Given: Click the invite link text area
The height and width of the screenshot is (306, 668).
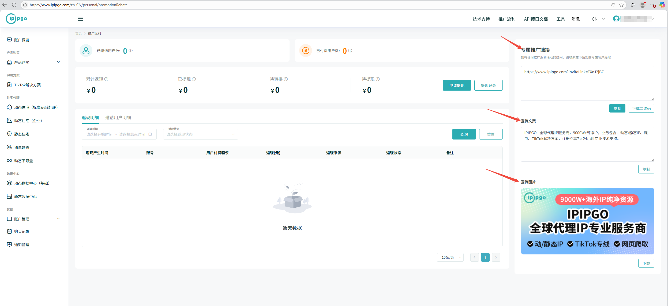Looking at the screenshot, I should [x=587, y=83].
